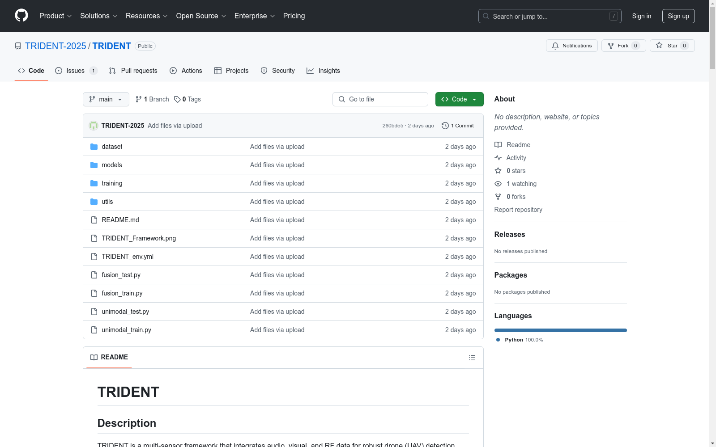Switch to the Security tab
The height and width of the screenshot is (447, 716).
pos(278,71)
